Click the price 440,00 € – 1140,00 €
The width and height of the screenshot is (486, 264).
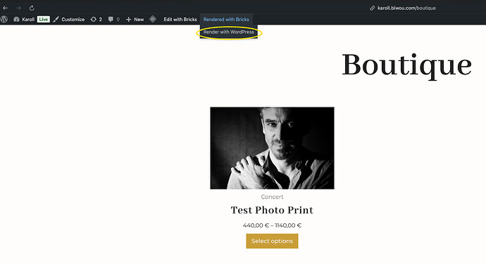click(272, 225)
